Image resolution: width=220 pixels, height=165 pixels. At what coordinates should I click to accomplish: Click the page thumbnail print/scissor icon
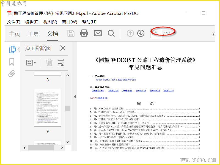(61, 62)
